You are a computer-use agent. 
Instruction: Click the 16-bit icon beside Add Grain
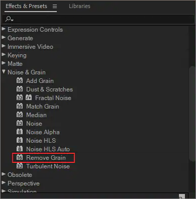20,80
